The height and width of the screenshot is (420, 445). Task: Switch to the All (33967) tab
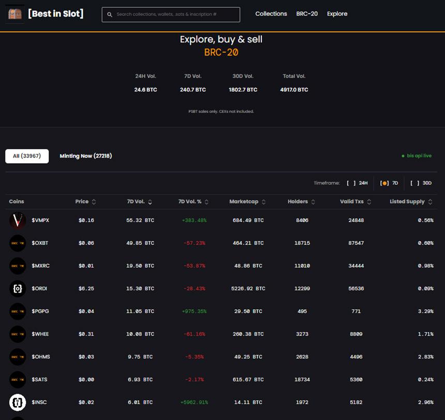[27, 156]
